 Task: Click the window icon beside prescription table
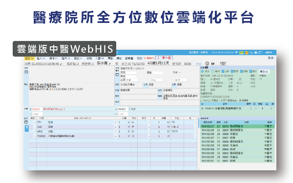coord(26,122)
